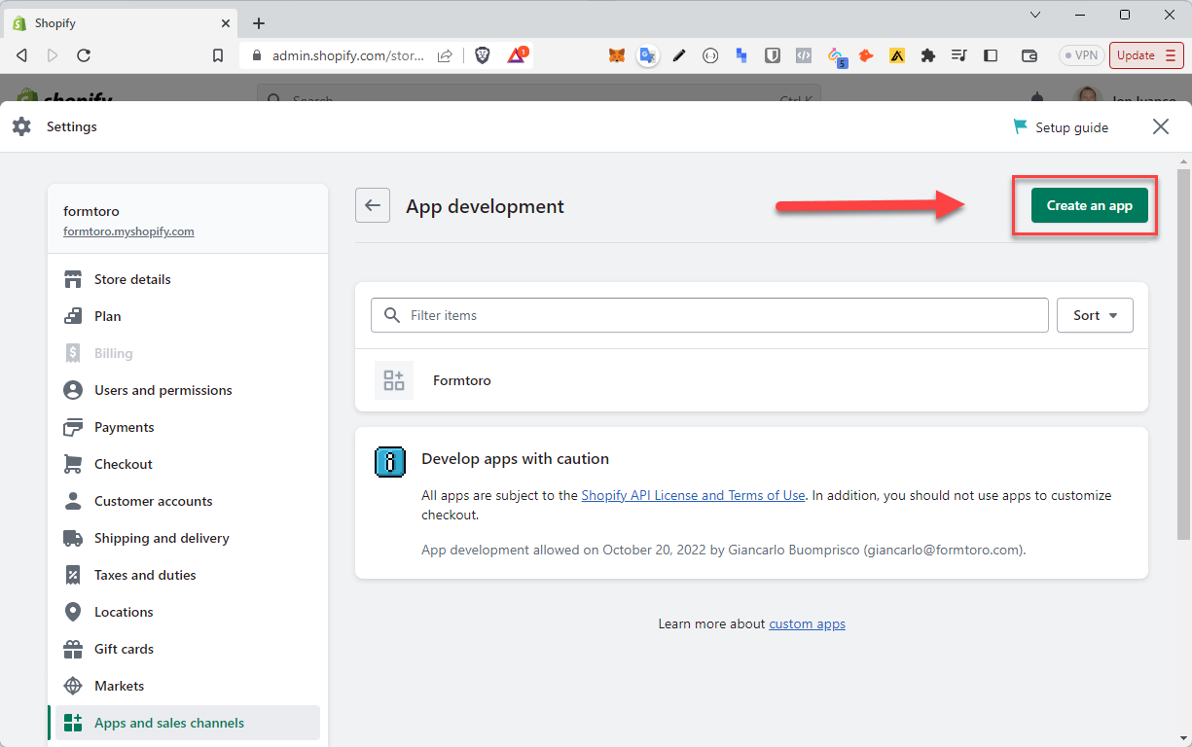Select the Shopify browser tab
Image resolution: width=1192 pixels, height=747 pixels.
click(x=121, y=23)
